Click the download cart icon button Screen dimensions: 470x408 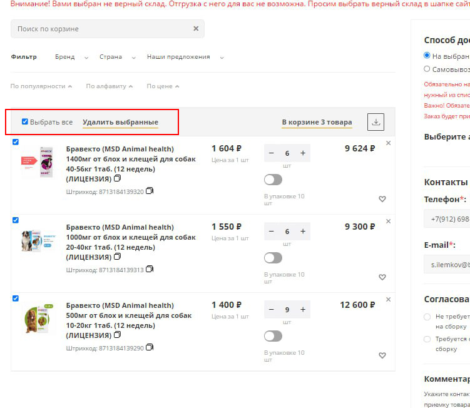coord(375,122)
